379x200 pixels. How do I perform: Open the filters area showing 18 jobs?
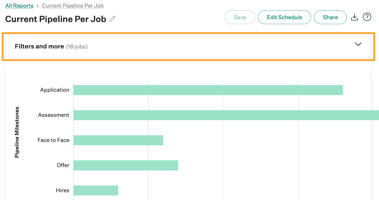77,46
